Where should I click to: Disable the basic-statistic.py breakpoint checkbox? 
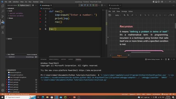(x=9, y=80)
